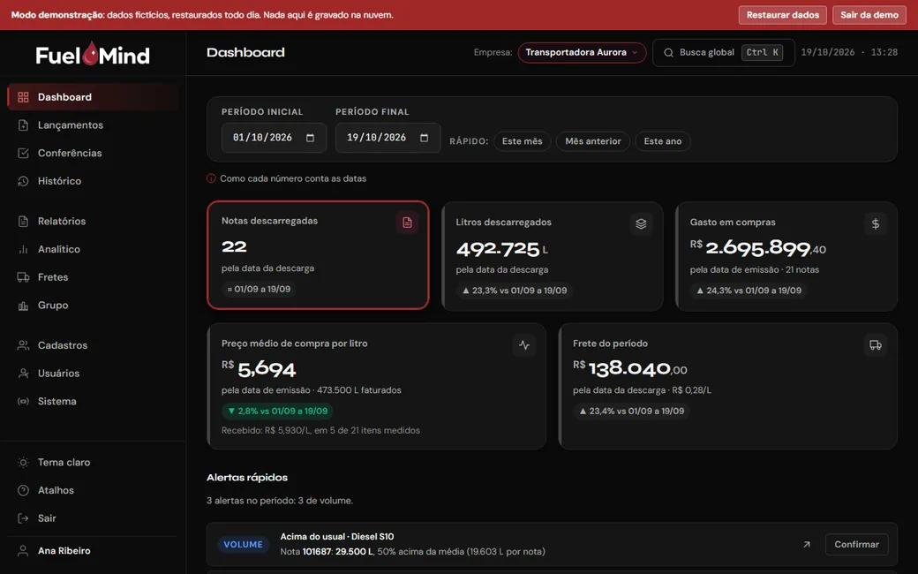918x574 pixels.
Task: Click the Usuários person icon
Action: [x=24, y=374]
